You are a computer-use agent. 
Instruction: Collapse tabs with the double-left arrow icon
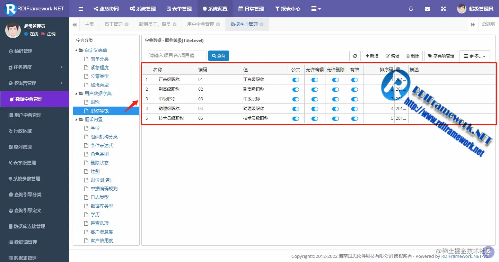pos(75,24)
